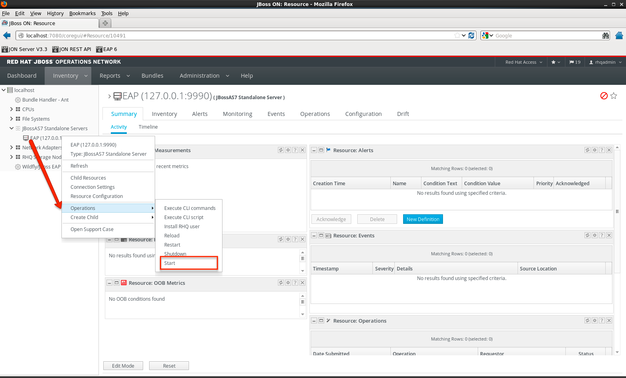Open the JON REST API bookmark

click(x=72, y=49)
